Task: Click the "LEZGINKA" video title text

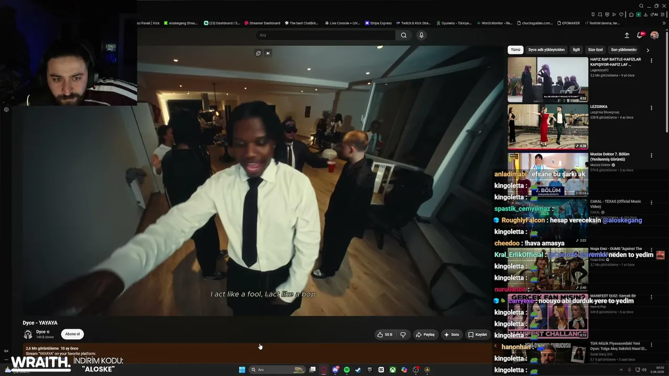Action: pos(599,107)
